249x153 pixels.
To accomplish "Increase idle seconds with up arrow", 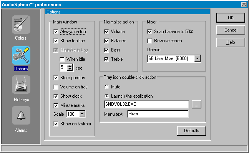I will click(x=70, y=66).
